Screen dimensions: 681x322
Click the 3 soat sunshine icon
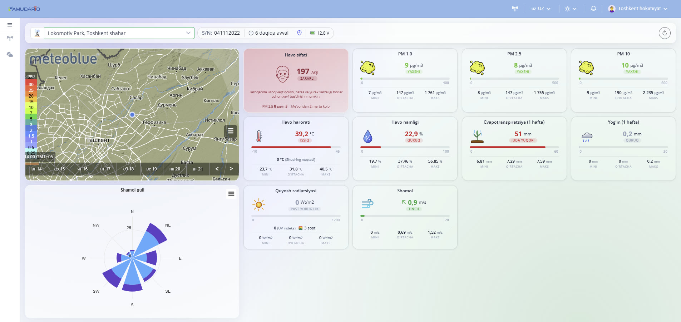point(301,228)
